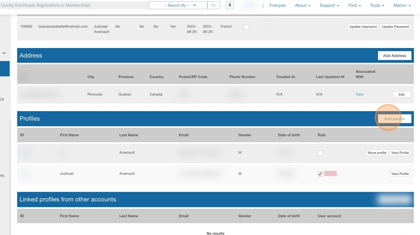Click the pin icon in top bar

[229, 5]
